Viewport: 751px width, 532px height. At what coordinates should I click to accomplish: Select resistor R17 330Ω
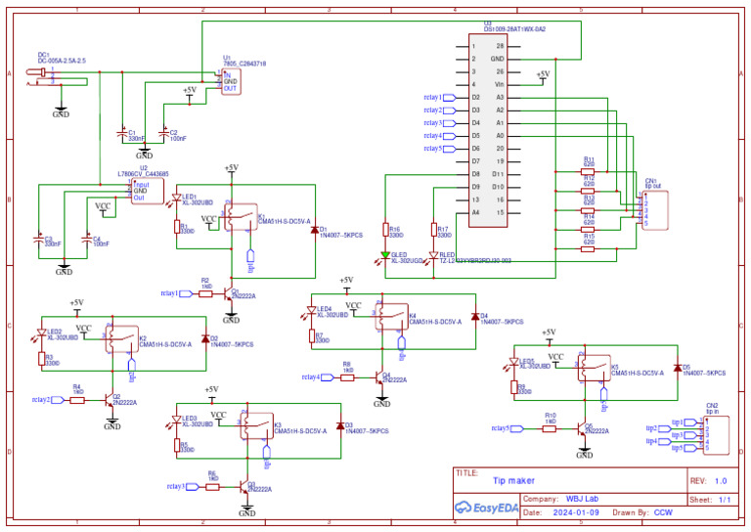pyautogui.click(x=434, y=230)
